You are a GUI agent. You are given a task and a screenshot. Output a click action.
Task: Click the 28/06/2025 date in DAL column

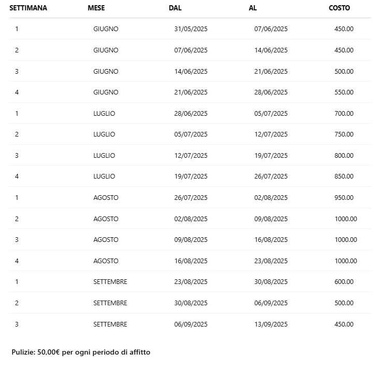(x=191, y=114)
